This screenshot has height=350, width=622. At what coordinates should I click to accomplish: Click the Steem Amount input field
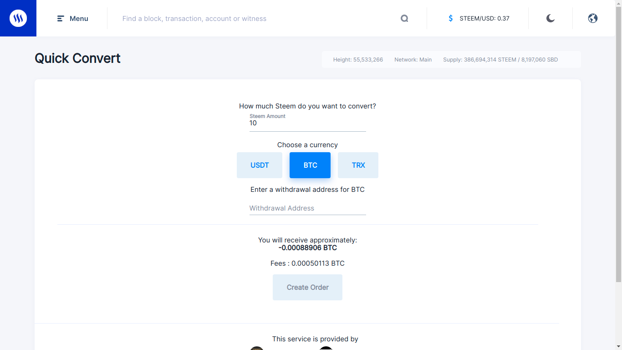(308, 123)
